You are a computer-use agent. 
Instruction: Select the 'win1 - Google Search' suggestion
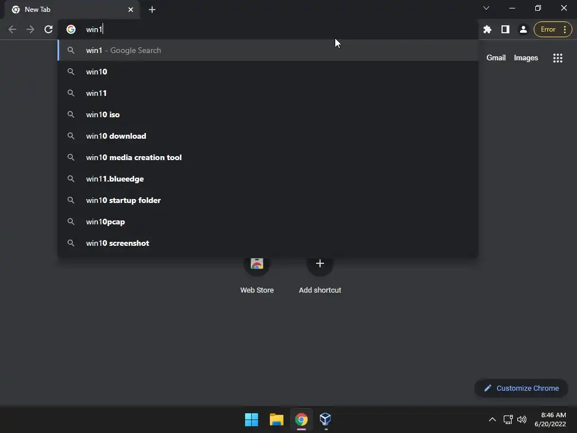pos(268,50)
